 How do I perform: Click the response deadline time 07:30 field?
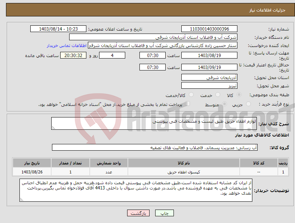(x=153, y=55)
